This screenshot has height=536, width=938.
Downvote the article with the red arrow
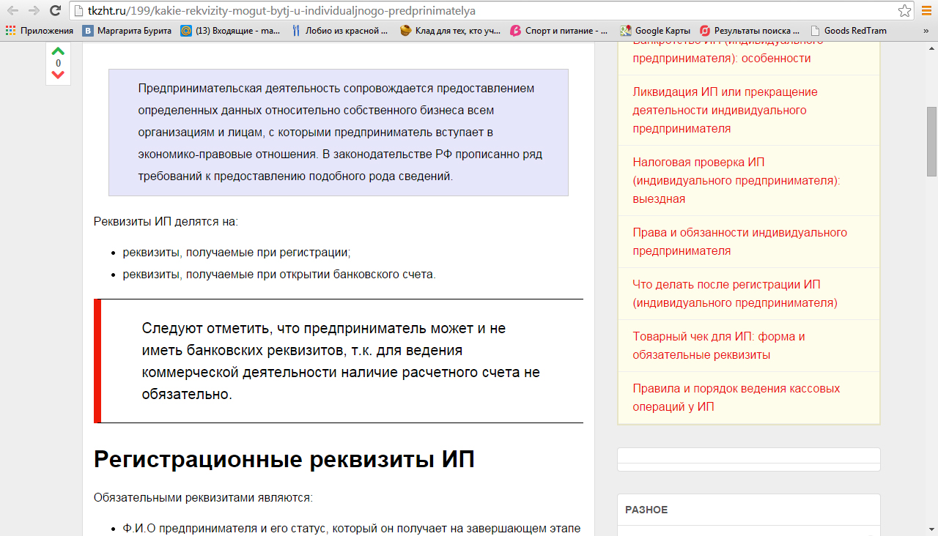tap(58, 75)
